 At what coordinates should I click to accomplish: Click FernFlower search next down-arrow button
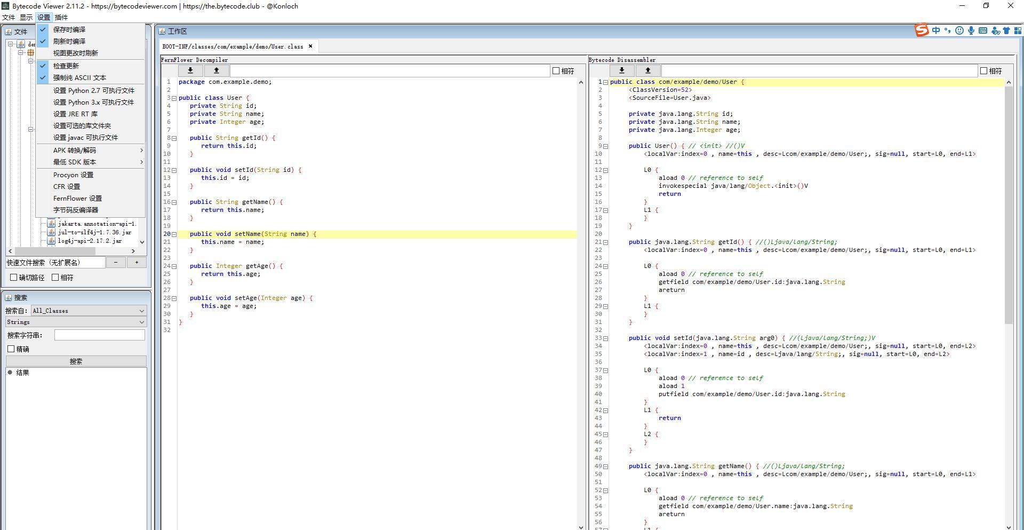point(190,70)
